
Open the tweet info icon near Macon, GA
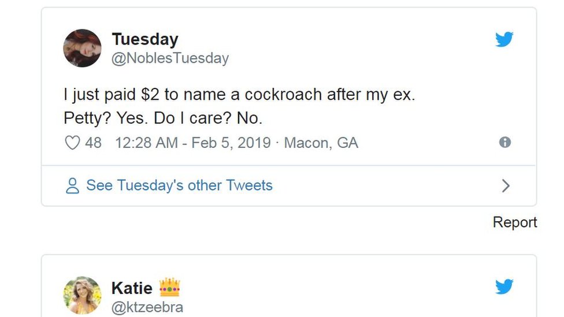click(505, 142)
